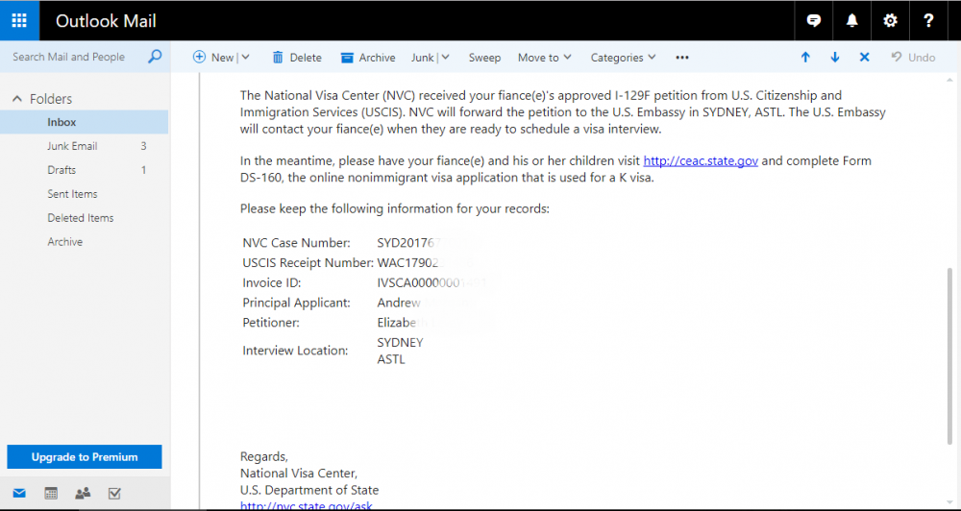Open the more commands ellipsis
The height and width of the screenshot is (511, 961).
click(x=682, y=58)
